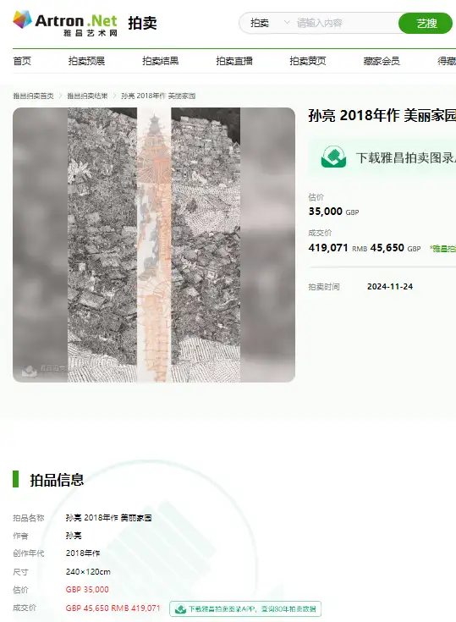Go to the 首页 navigation item
This screenshot has height=622, width=456.
click(x=22, y=61)
